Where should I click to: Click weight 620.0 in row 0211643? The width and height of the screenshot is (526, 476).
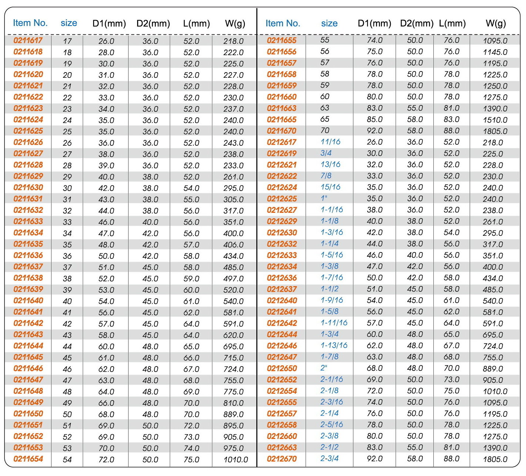[233, 335]
